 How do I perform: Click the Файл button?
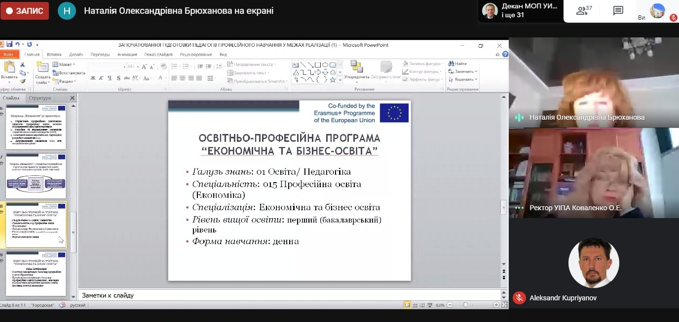click(8, 54)
